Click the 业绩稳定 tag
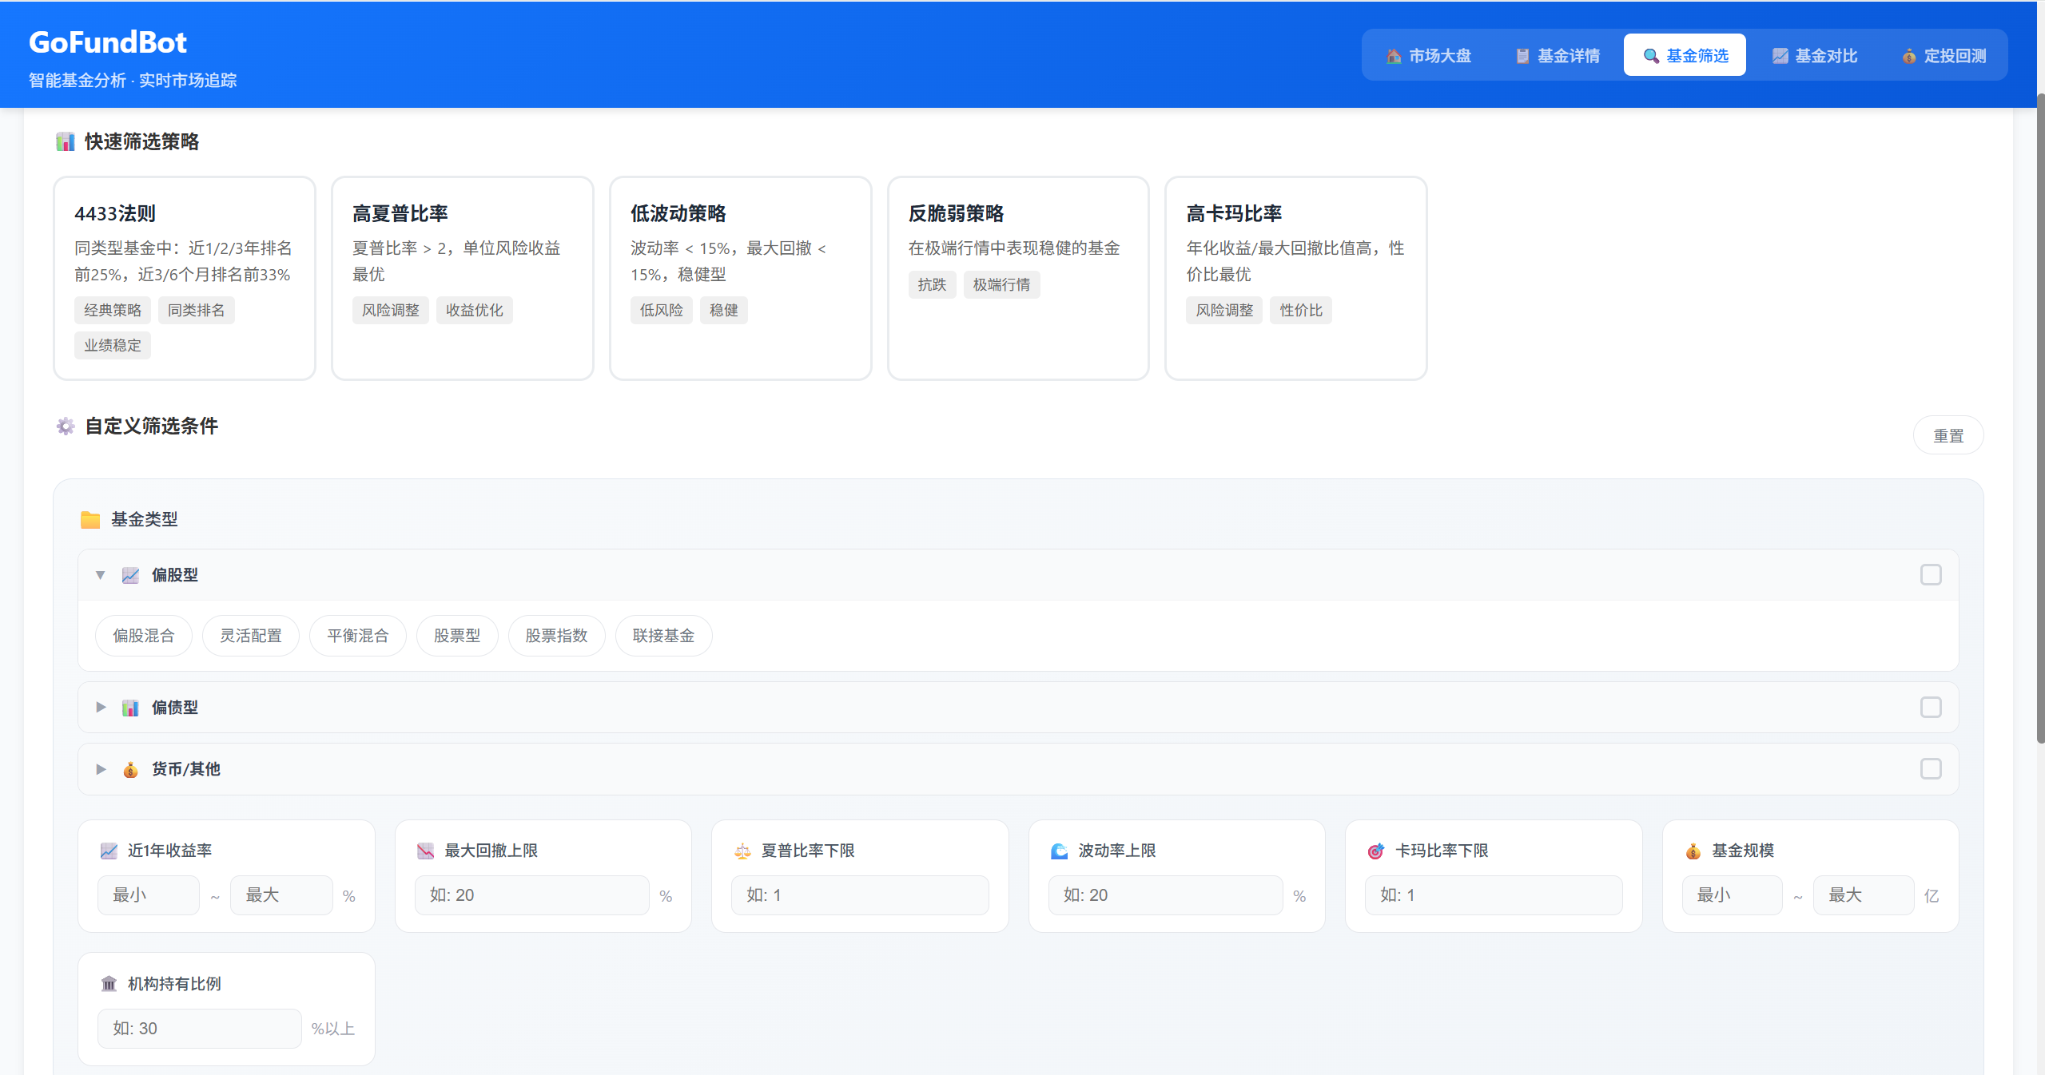 [113, 346]
